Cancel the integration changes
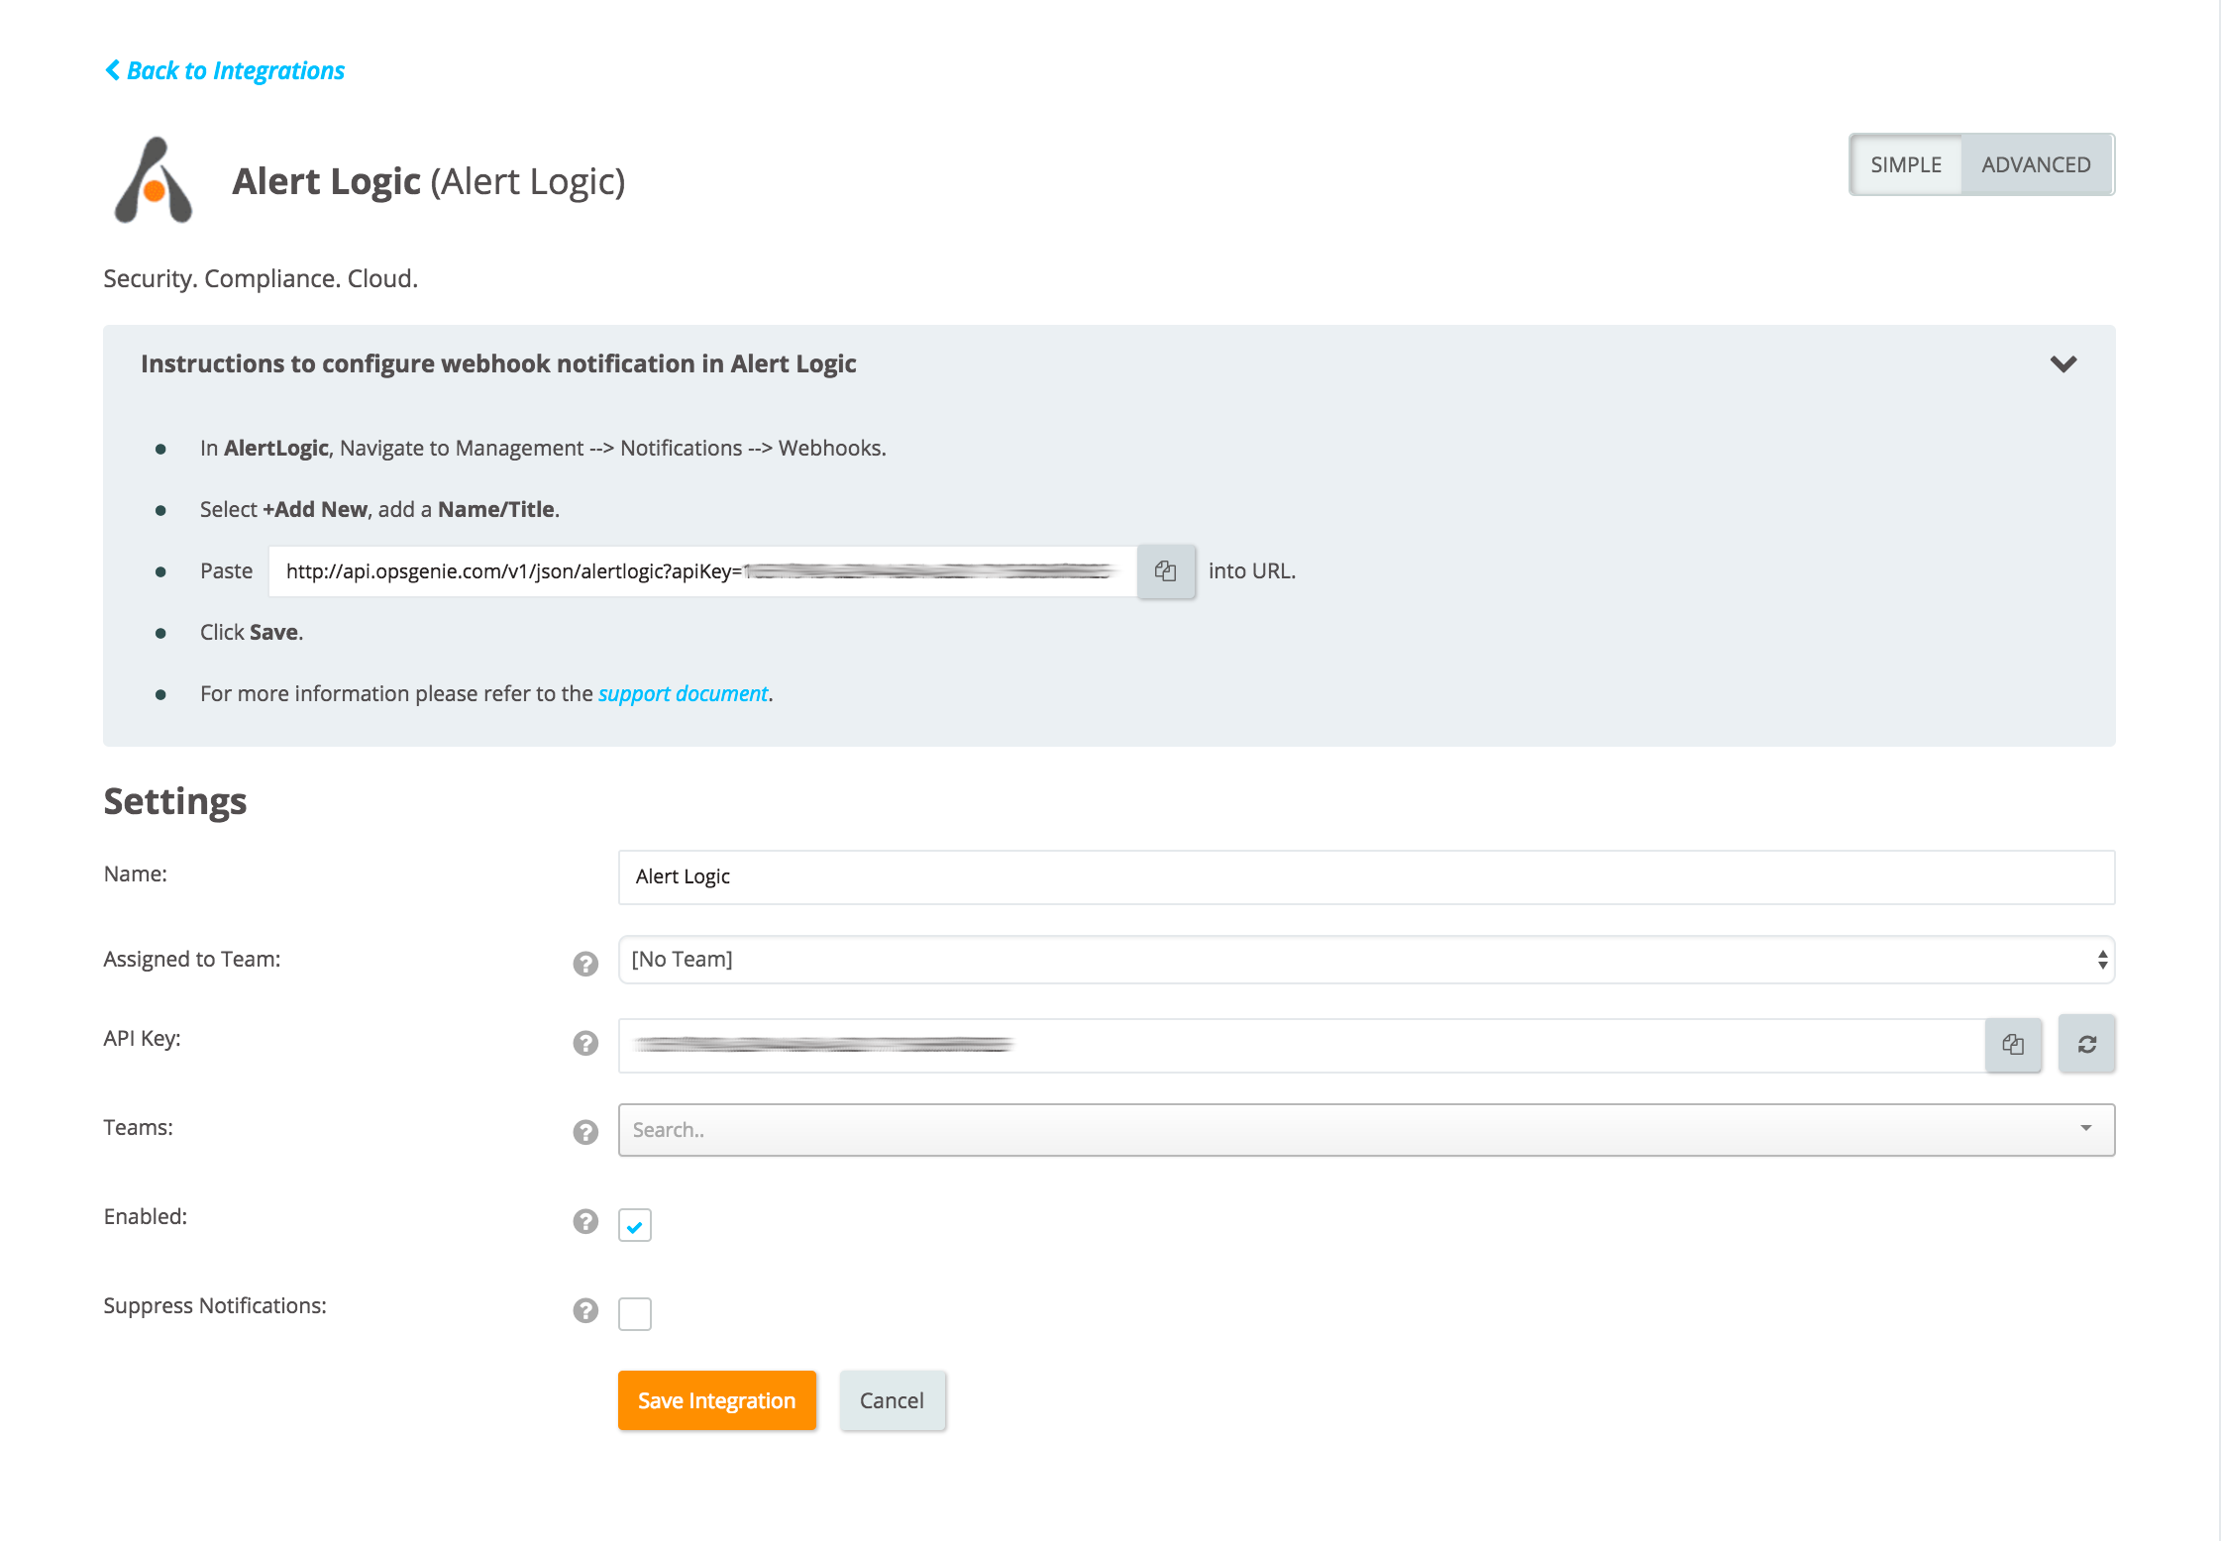The height and width of the screenshot is (1541, 2221). [892, 1400]
